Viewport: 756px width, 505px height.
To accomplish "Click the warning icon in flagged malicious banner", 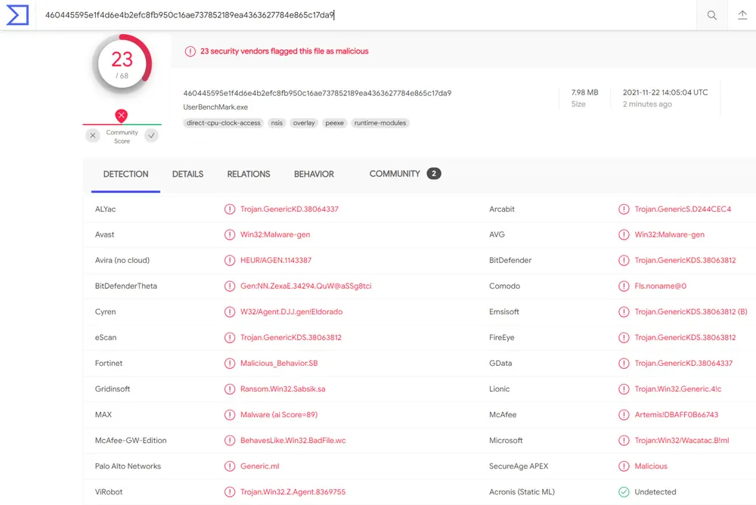I will click(190, 51).
